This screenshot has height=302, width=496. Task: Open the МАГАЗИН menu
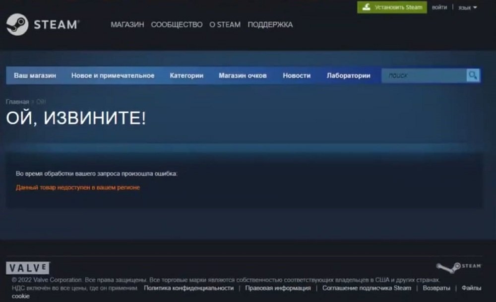click(127, 25)
